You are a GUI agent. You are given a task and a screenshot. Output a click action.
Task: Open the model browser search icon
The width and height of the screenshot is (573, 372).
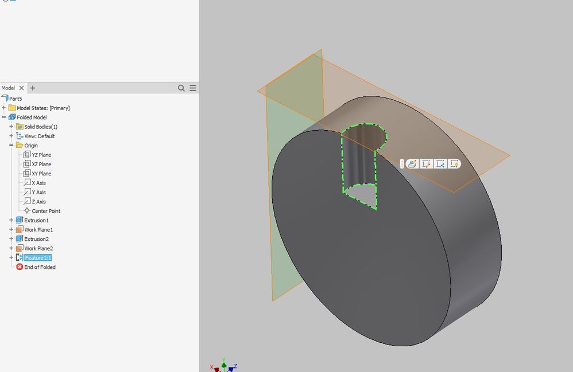(x=181, y=88)
